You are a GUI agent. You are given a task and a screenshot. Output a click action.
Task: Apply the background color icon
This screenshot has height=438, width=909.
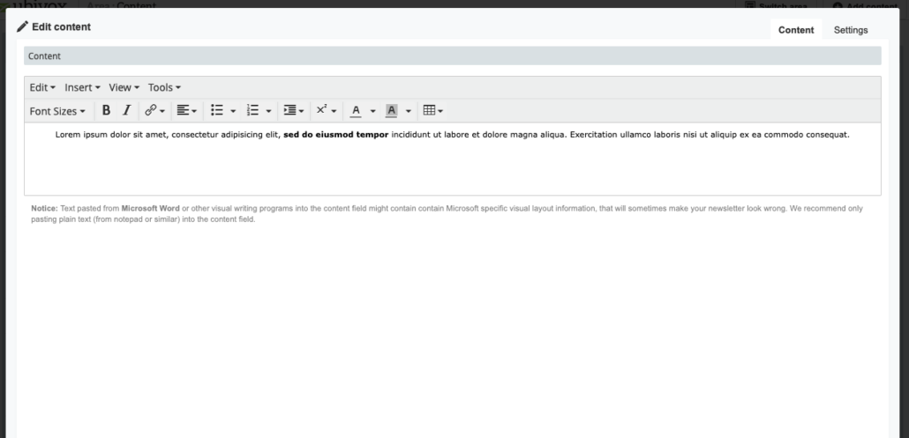click(x=391, y=110)
